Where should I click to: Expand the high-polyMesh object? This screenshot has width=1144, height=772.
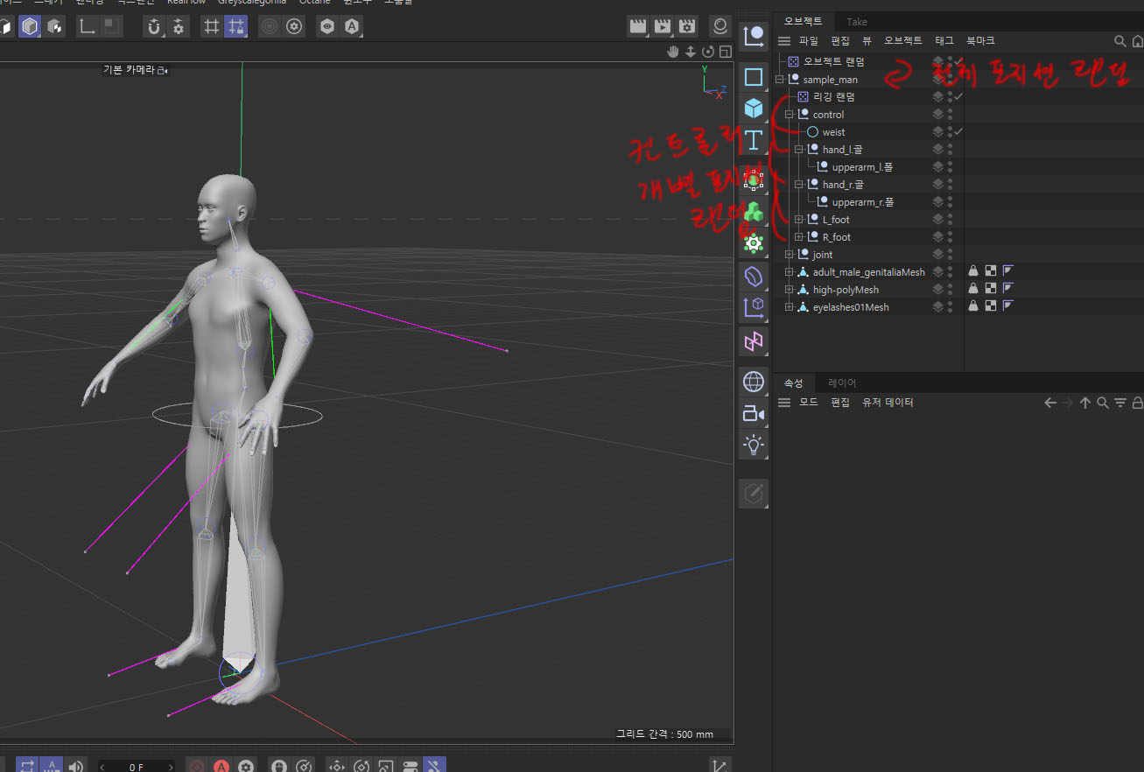click(x=789, y=290)
